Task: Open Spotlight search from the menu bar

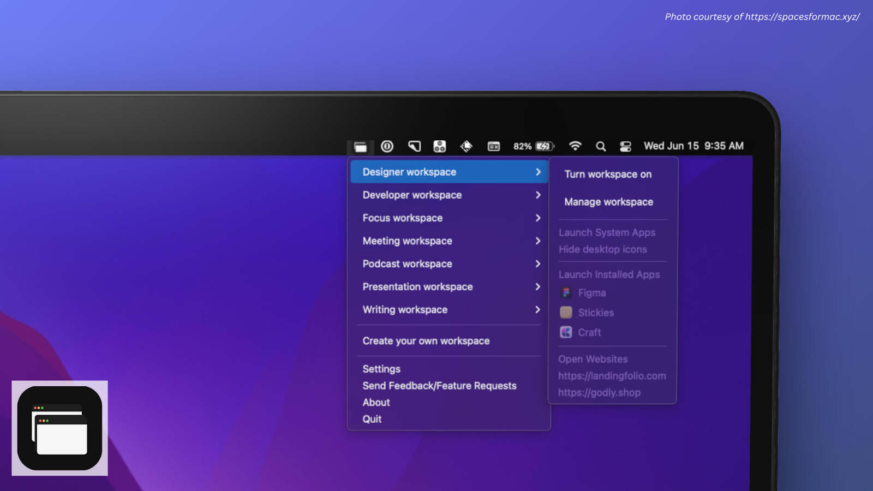Action: click(601, 146)
